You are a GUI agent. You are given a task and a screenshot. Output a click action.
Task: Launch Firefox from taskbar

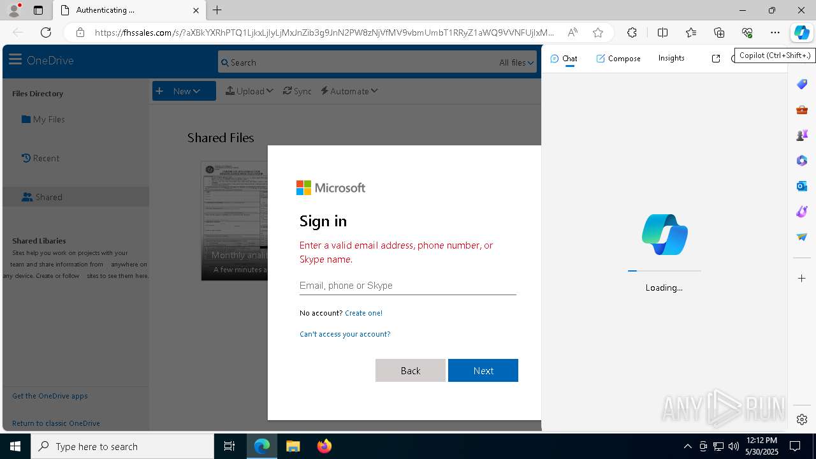(x=324, y=446)
